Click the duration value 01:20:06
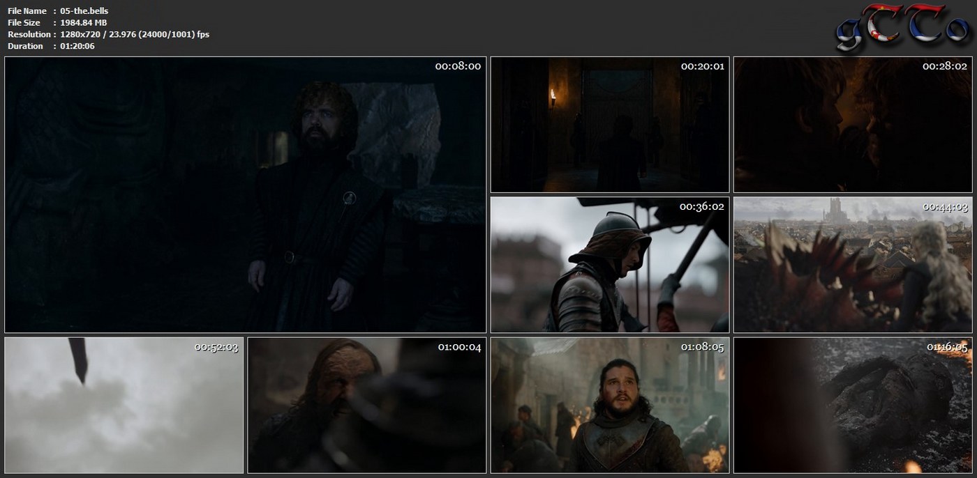The width and height of the screenshot is (977, 478). [x=77, y=46]
